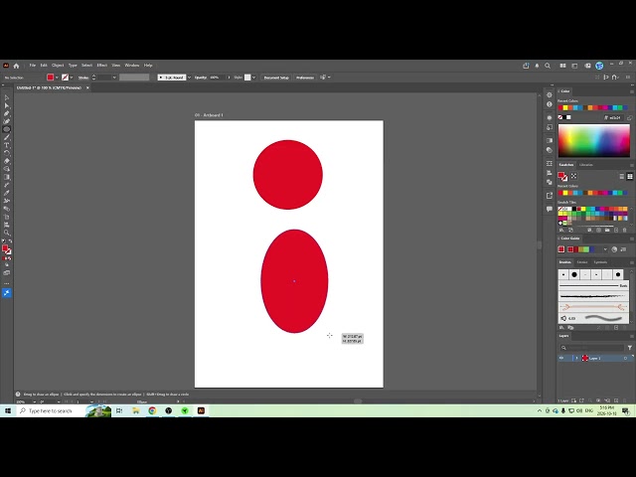The width and height of the screenshot is (636, 477).
Task: Select the Direct Selection tool
Action: click(x=7, y=106)
